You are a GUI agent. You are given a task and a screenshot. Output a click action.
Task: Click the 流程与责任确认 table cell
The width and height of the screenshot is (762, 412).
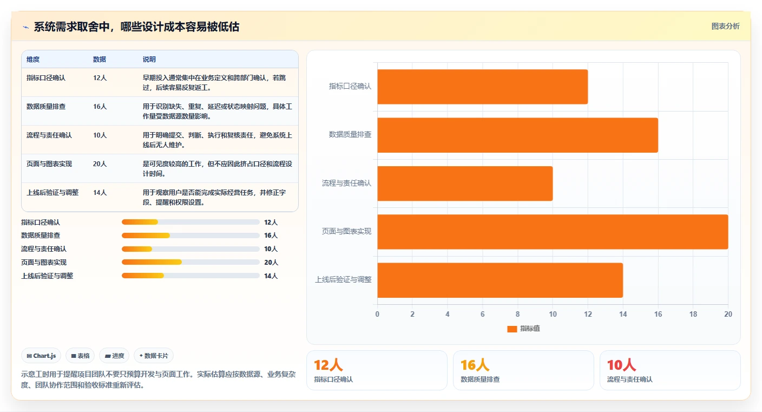tap(49, 135)
